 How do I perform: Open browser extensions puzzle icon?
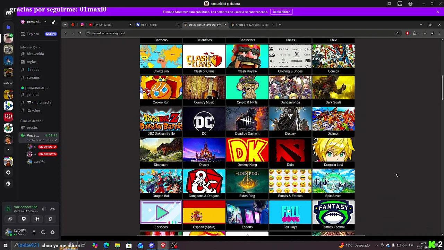pos(415,33)
